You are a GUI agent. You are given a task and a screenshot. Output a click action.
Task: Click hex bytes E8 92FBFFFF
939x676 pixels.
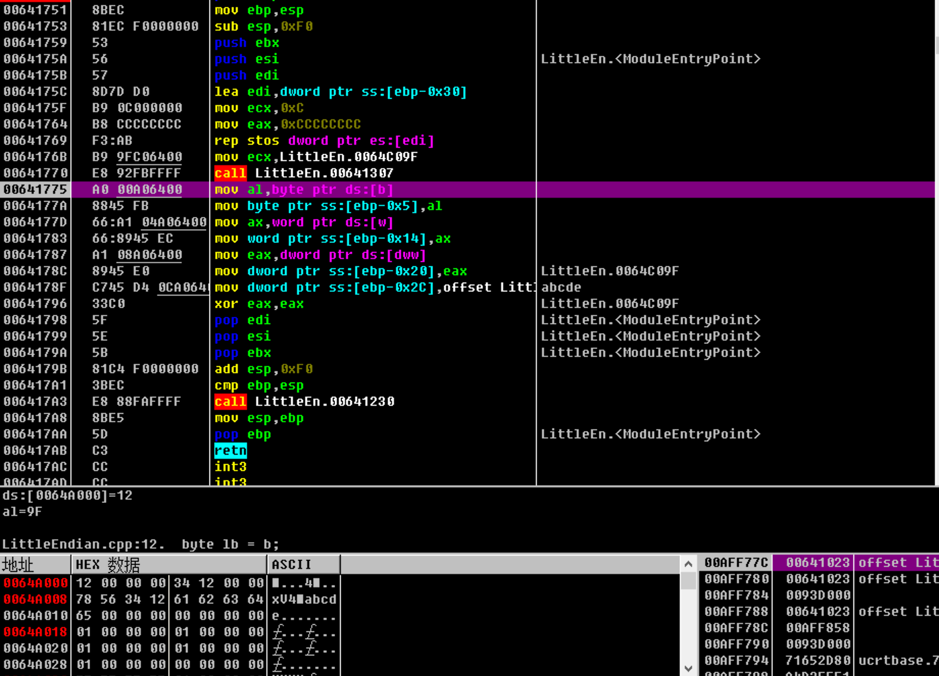click(136, 173)
